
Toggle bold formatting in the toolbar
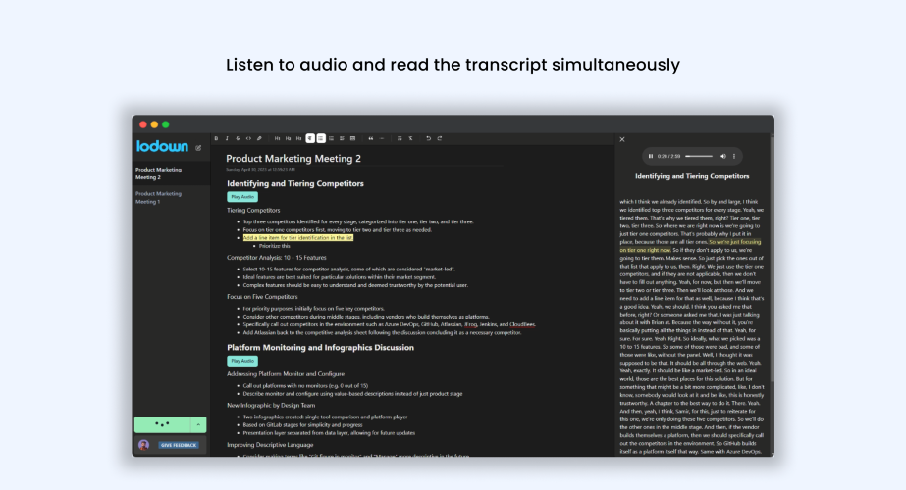216,138
